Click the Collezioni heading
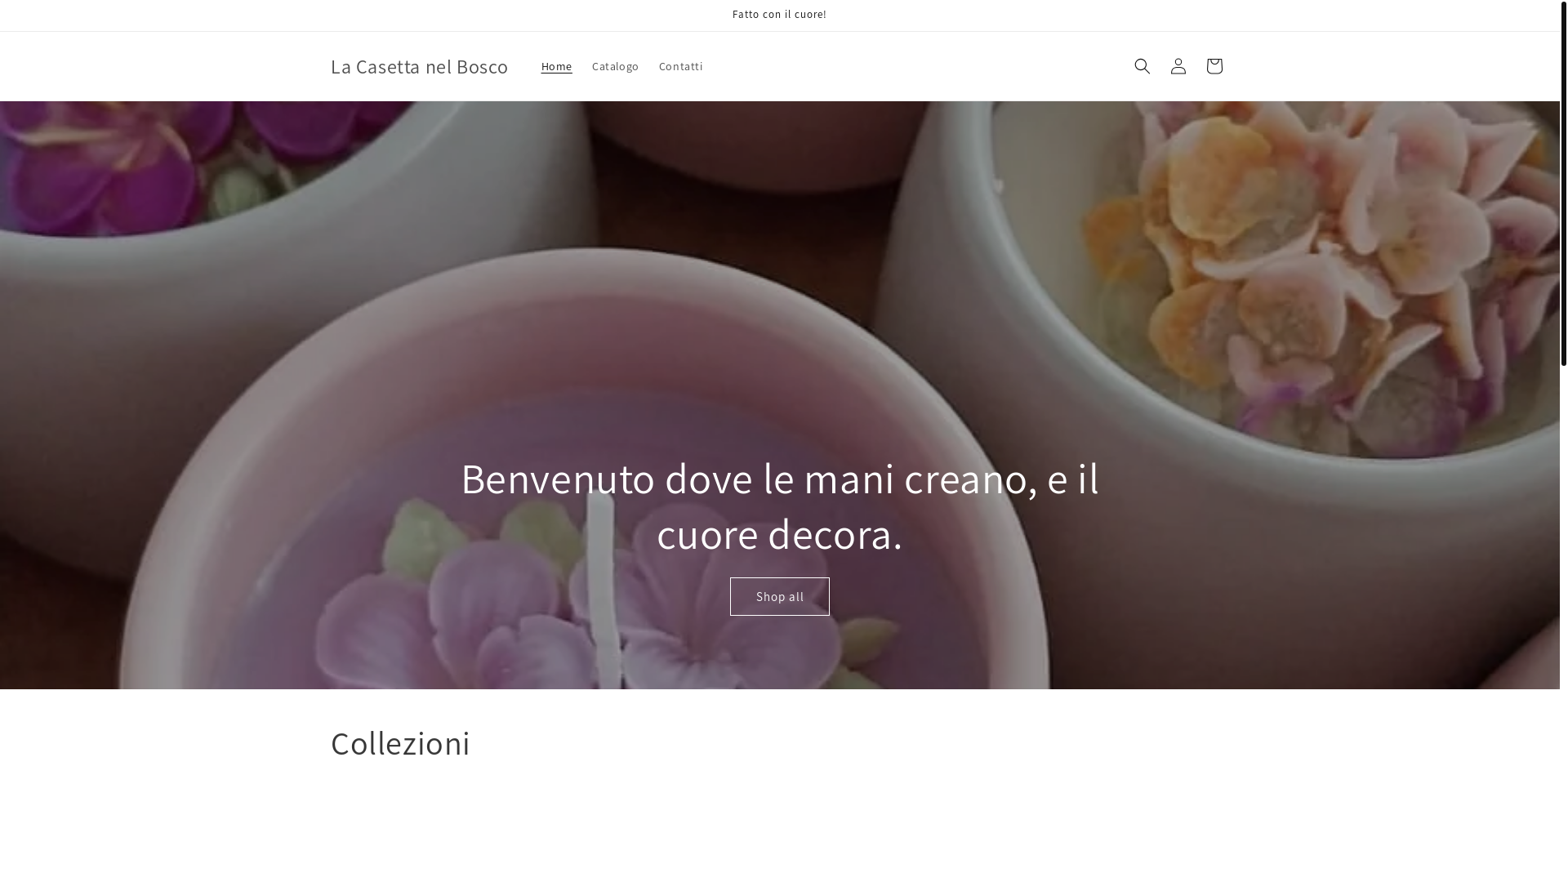Image resolution: width=1568 pixels, height=882 pixels. 400,743
